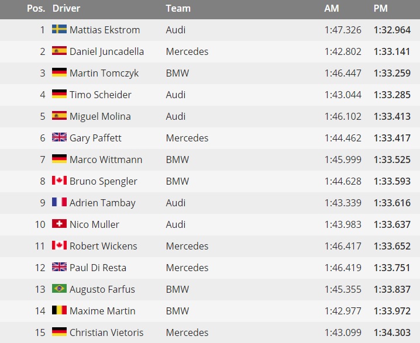Click Mercedes team for Robert Wickens
The image size is (420, 343).
(187, 246)
